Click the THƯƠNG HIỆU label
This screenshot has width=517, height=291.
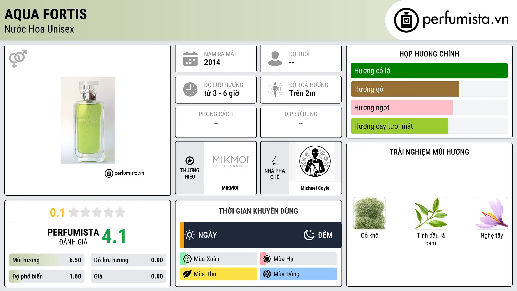click(190, 174)
